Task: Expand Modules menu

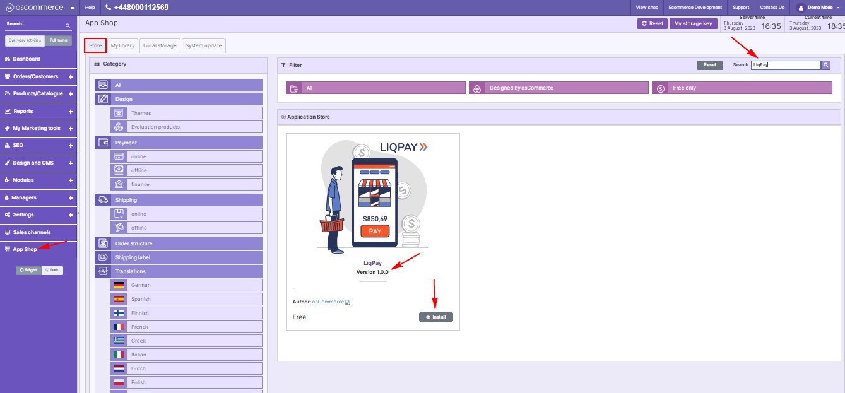Action: 71,180
